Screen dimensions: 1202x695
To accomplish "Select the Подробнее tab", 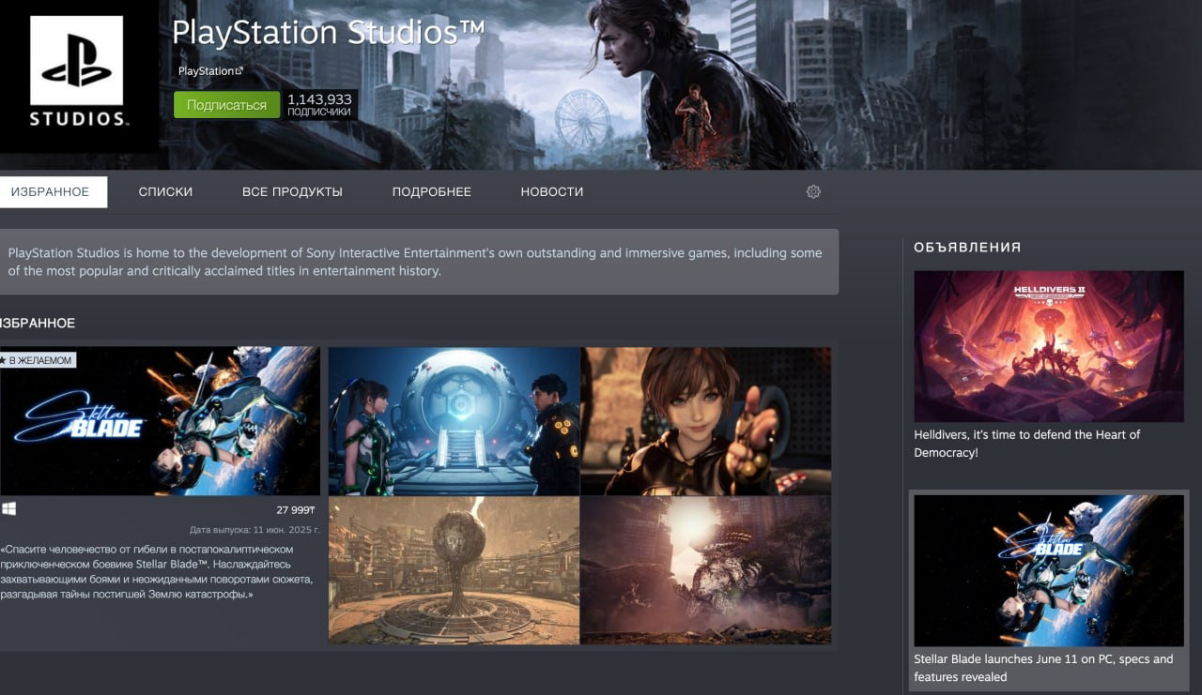I will [431, 191].
